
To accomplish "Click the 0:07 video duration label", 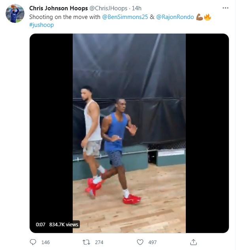I will click(x=40, y=225).
